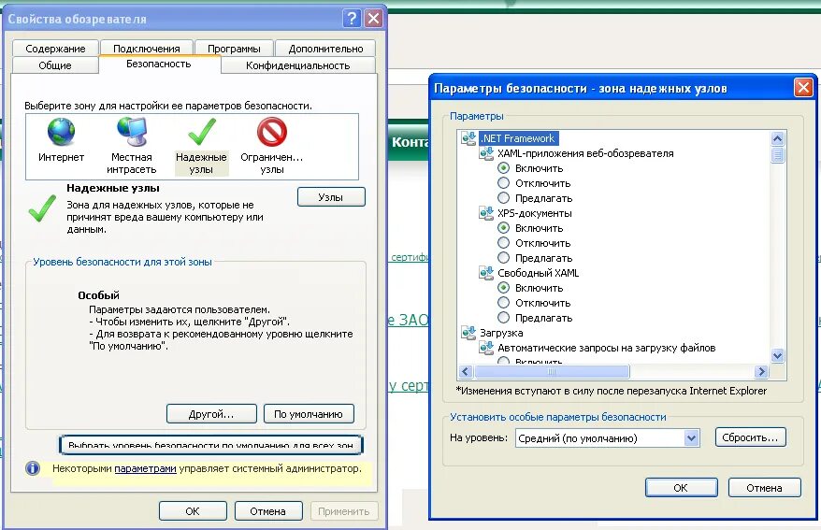Select Отключить under XAML-приложения веб-обозревателя

(x=503, y=183)
